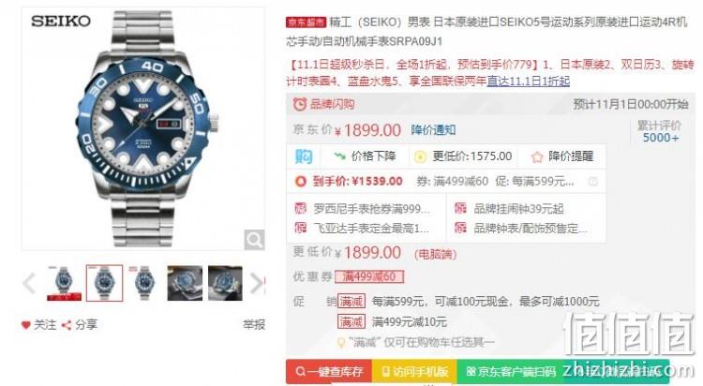Image resolution: width=703 pixels, height=386 pixels.
Task: Open the 直达11.1日1折起 link
Action: pos(528,82)
